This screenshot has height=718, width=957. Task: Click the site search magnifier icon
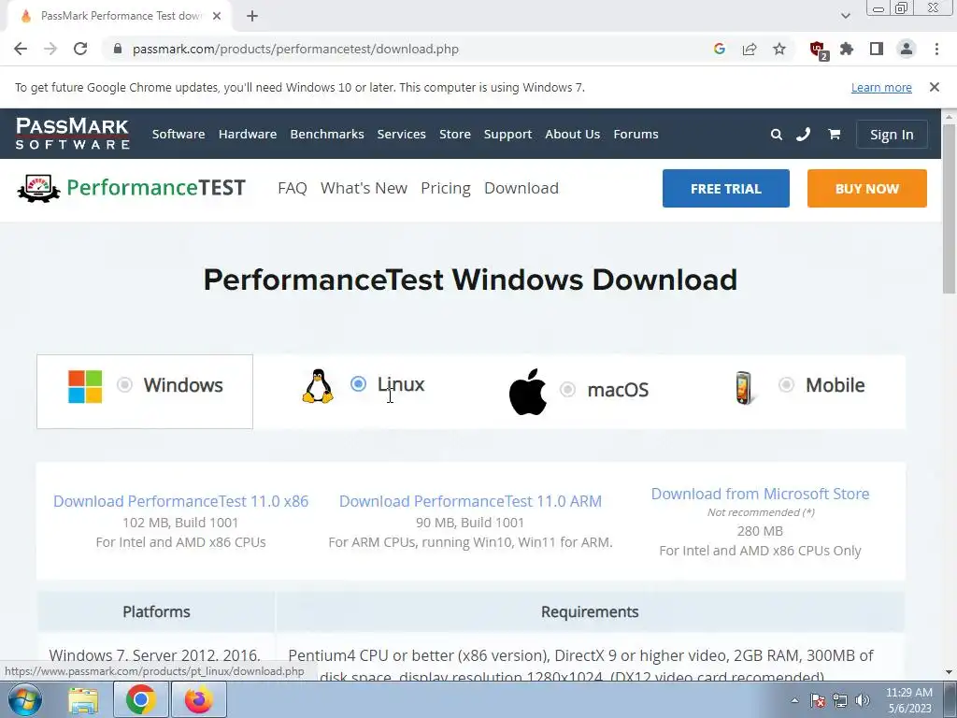pyautogui.click(x=777, y=135)
